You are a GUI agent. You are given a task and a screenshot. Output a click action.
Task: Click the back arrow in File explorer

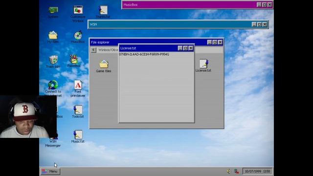point(93,50)
